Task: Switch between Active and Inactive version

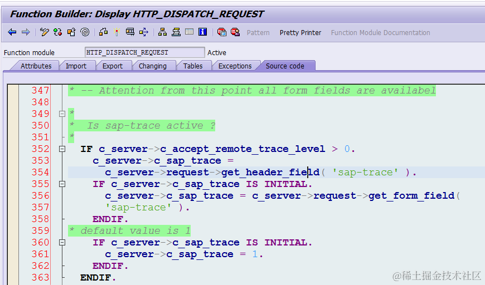Action: pos(58,32)
